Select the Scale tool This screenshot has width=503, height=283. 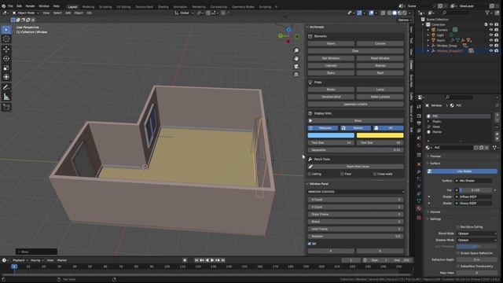[x=6, y=68]
